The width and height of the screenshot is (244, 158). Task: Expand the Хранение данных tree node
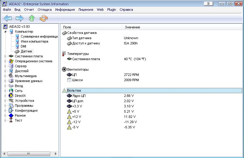point(5,81)
